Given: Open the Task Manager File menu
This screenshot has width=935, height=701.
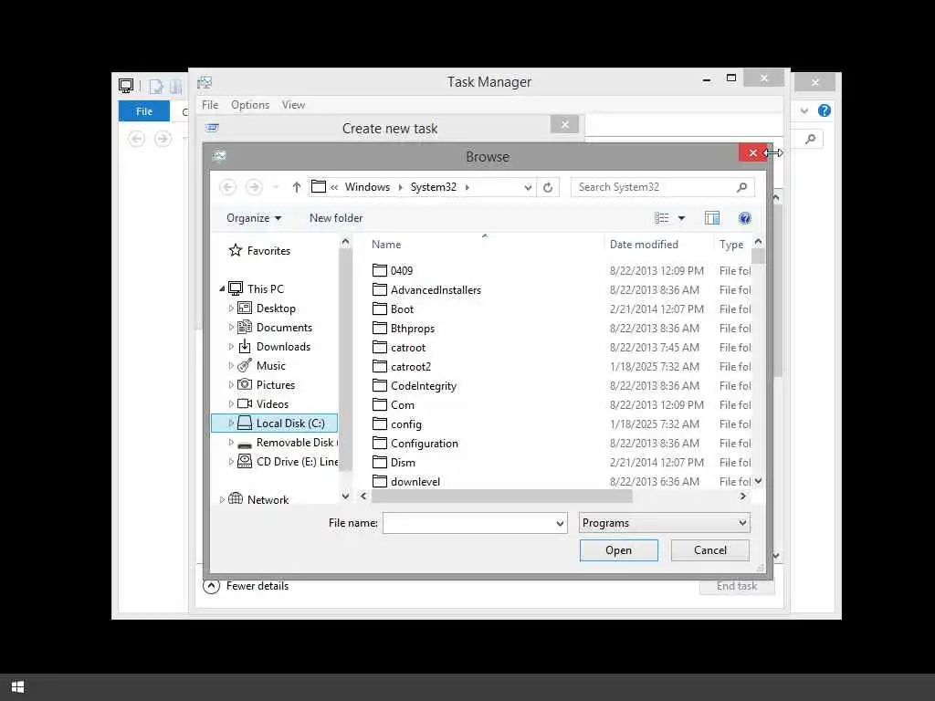Looking at the screenshot, I should pyautogui.click(x=210, y=105).
